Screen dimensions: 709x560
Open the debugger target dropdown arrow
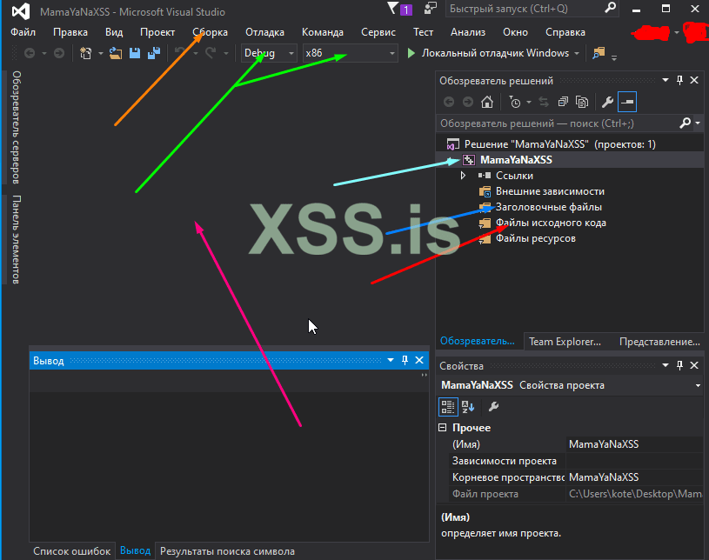(577, 53)
